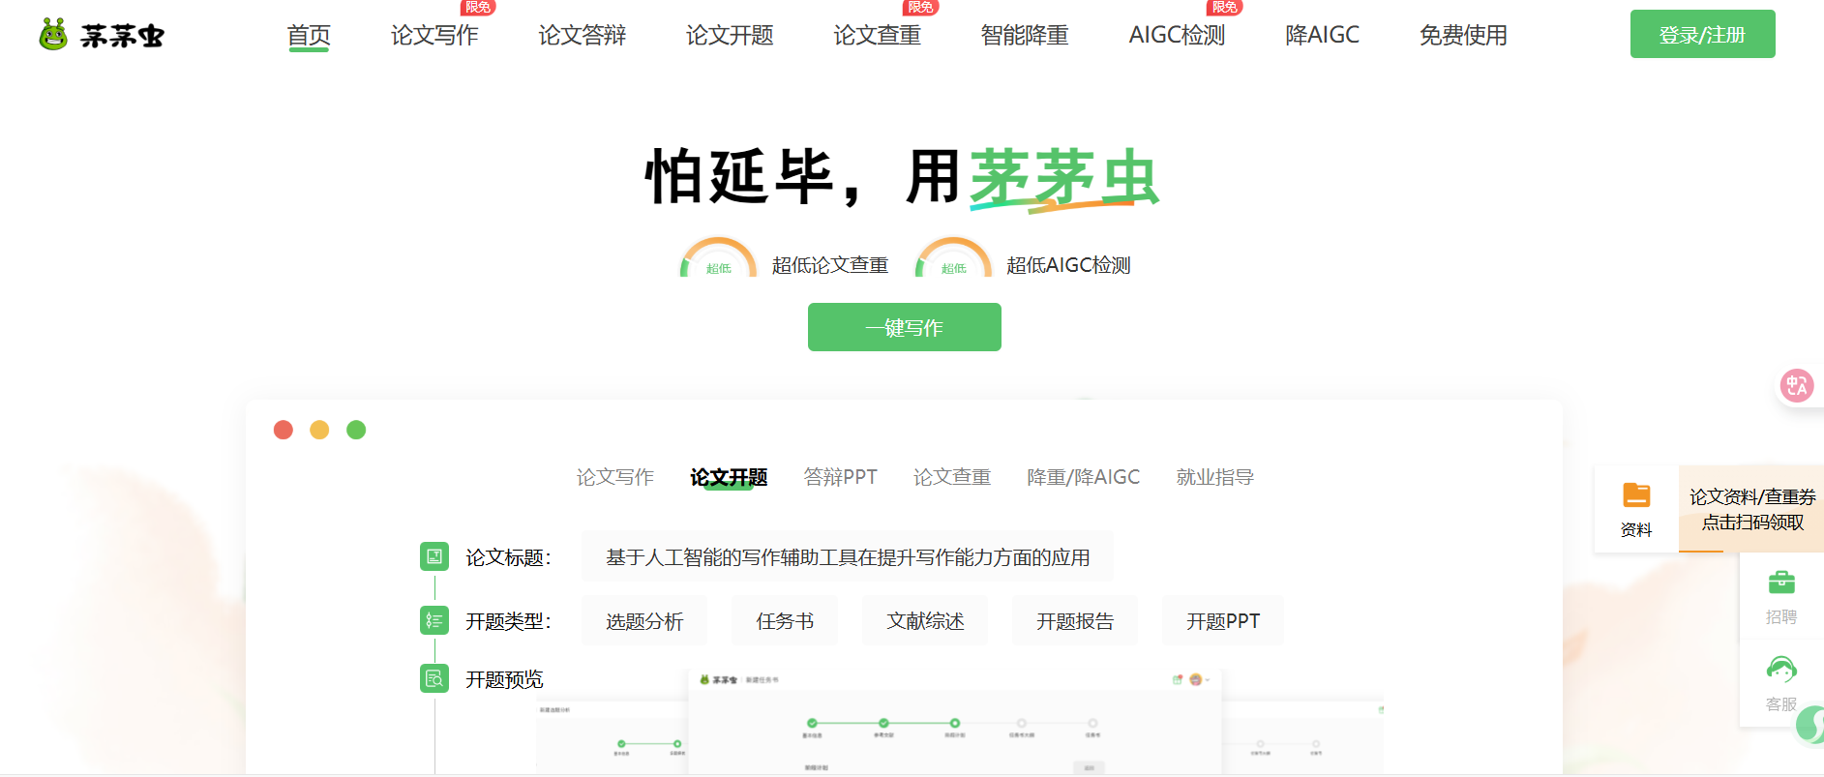Click the 限免 badge above AIGC检测

pyautogui.click(x=1225, y=7)
